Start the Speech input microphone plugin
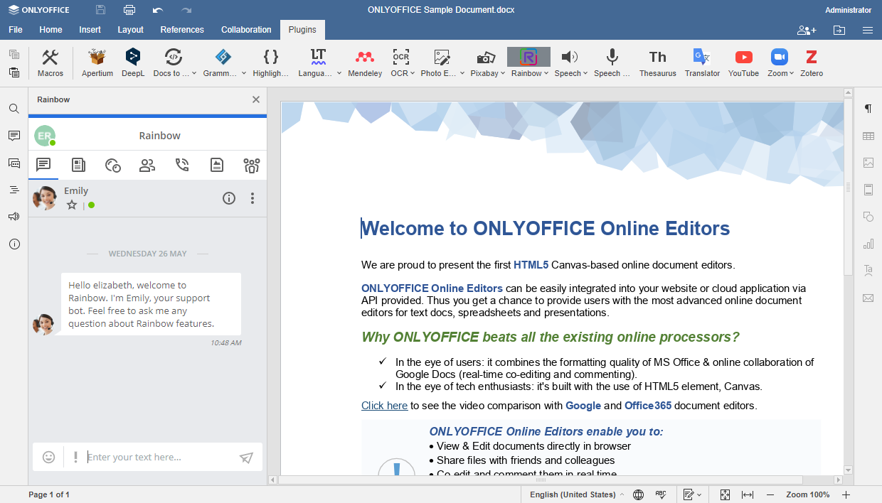This screenshot has height=503, width=882. pyautogui.click(x=612, y=63)
